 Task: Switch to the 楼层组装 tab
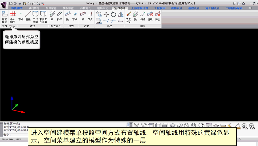coord(102,8)
